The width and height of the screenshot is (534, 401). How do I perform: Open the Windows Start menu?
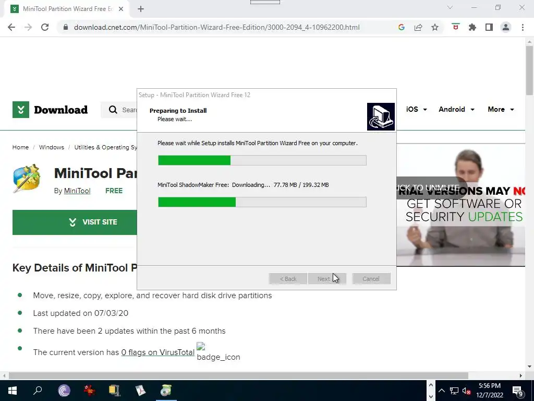click(12, 391)
